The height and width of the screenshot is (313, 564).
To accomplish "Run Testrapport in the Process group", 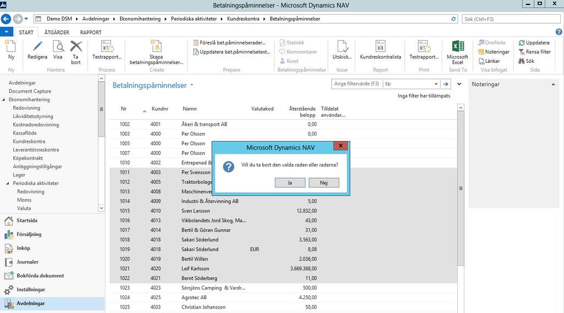I will 107,50.
